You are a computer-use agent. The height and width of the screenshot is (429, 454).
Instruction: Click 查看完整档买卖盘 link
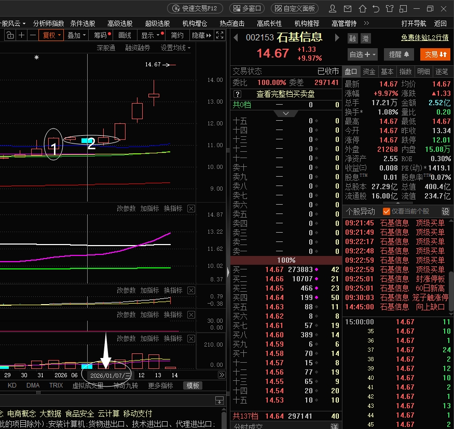285,94
